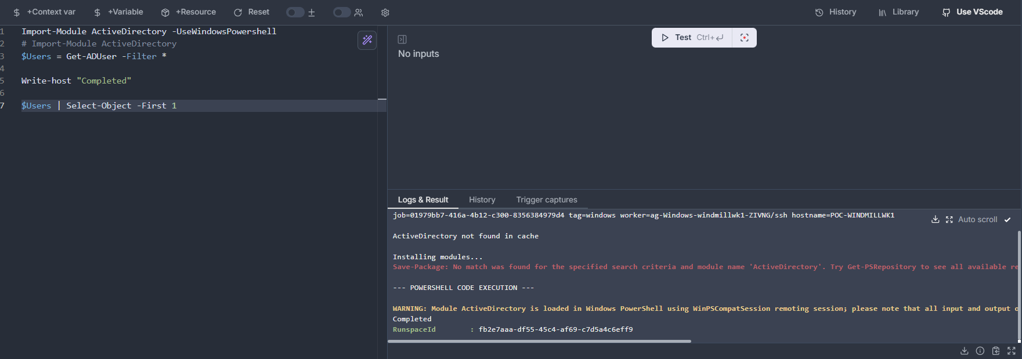Open the AI magic wand assistant
Viewport: 1022px width, 359px height.
point(367,40)
